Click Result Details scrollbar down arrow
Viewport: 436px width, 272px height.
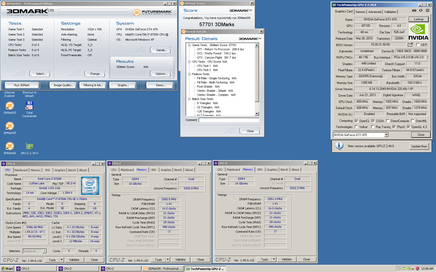(x=257, y=114)
